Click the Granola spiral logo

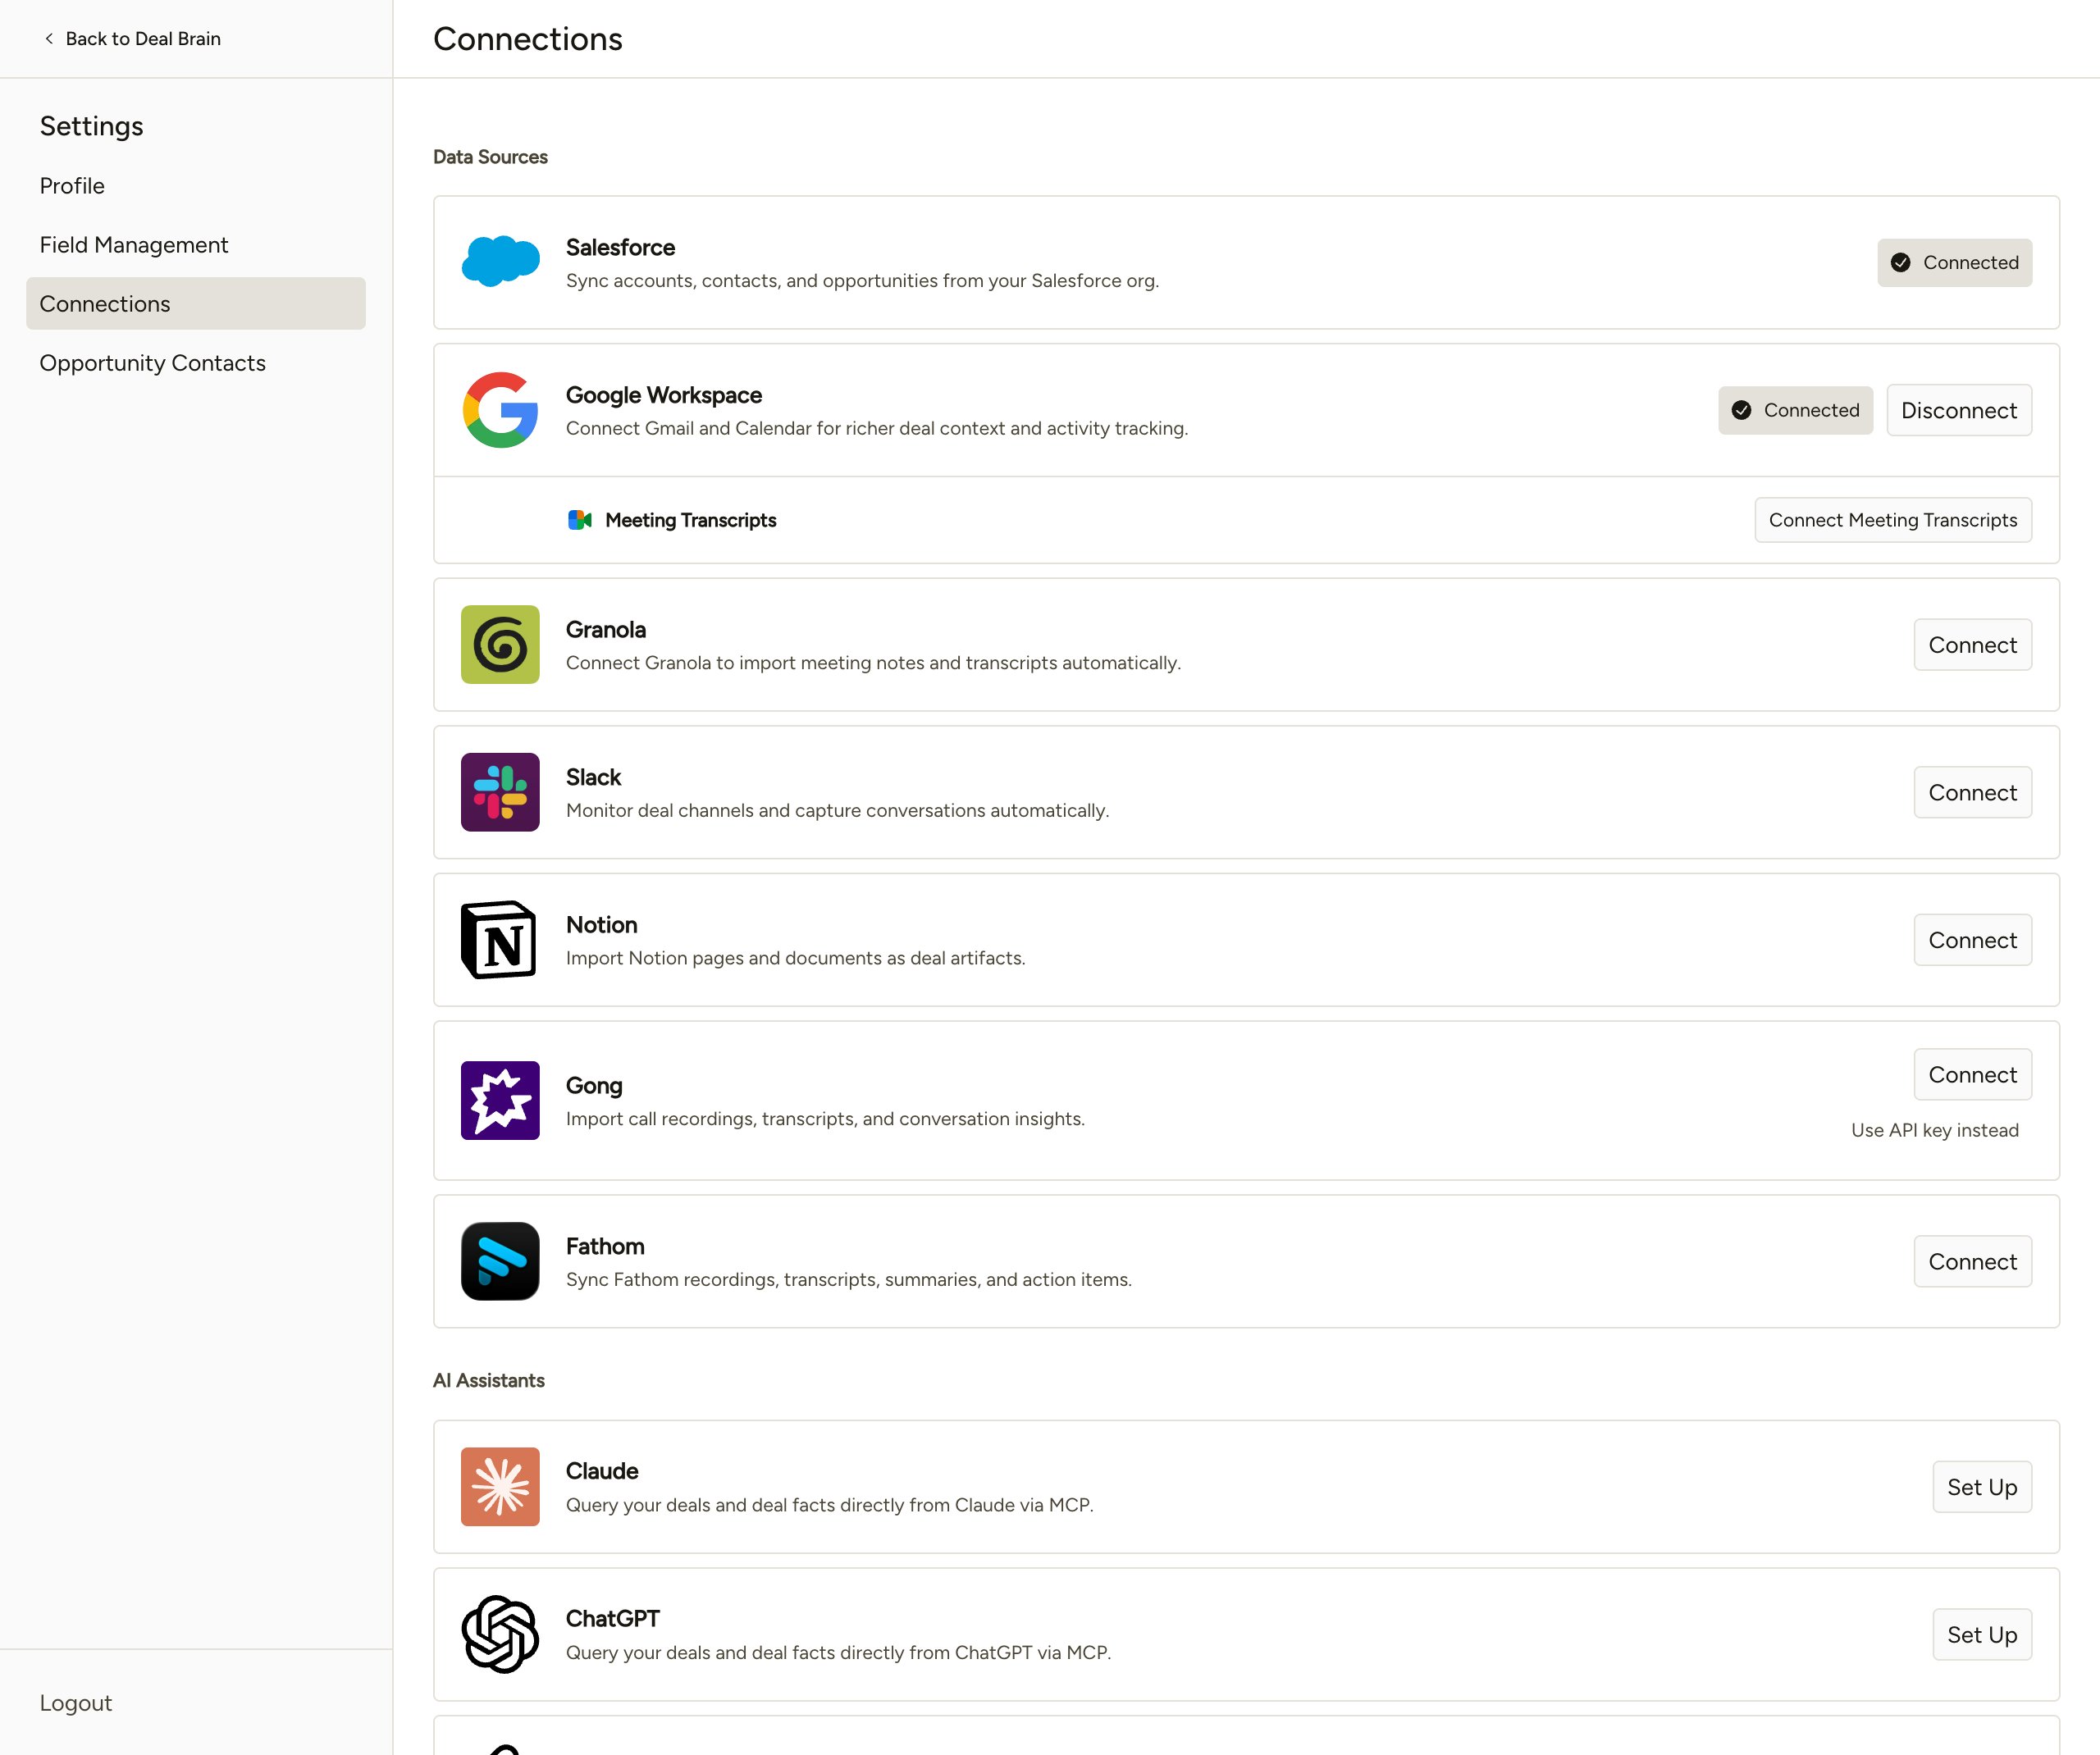tap(500, 644)
